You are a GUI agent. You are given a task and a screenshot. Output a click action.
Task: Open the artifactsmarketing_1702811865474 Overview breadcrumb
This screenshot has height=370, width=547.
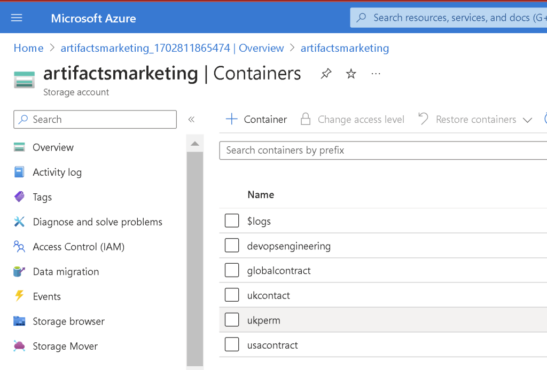[173, 48]
